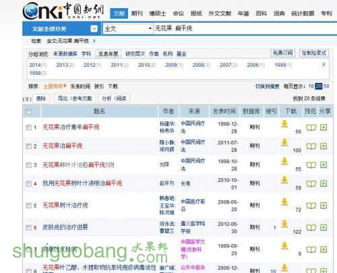
Task: Click the 导出/参考文献 button
Action: pos(75,98)
